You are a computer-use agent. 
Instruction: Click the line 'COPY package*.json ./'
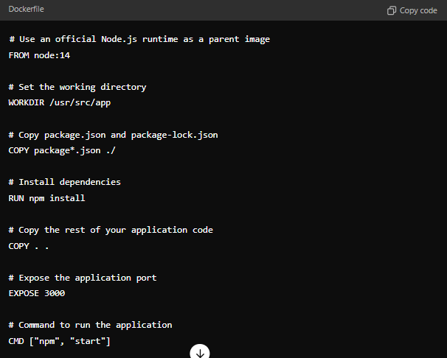(62, 150)
